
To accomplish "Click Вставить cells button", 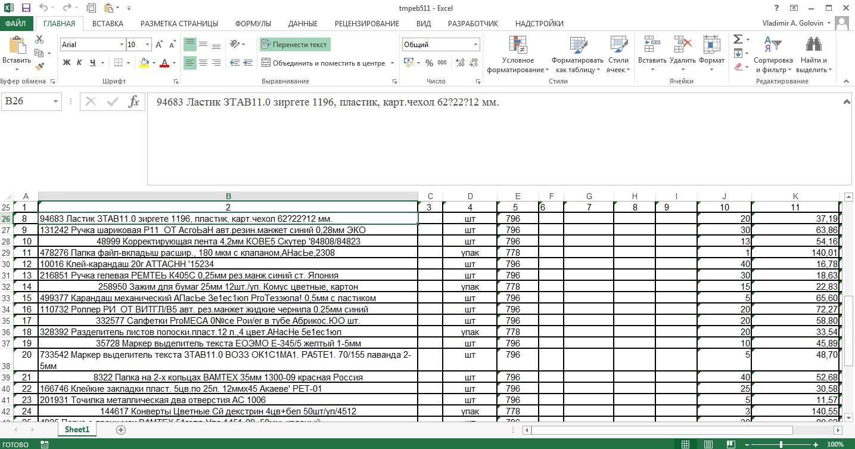I will [652, 54].
